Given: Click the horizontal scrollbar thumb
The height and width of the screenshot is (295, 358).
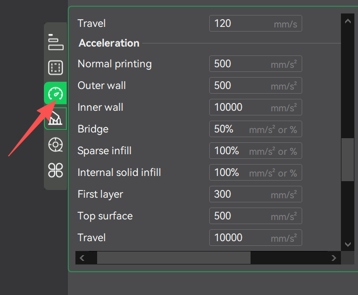Looking at the screenshot, I should click(173, 258).
